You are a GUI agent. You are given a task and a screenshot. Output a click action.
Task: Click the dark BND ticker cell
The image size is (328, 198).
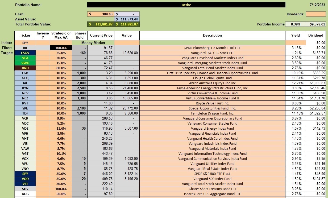25,68
